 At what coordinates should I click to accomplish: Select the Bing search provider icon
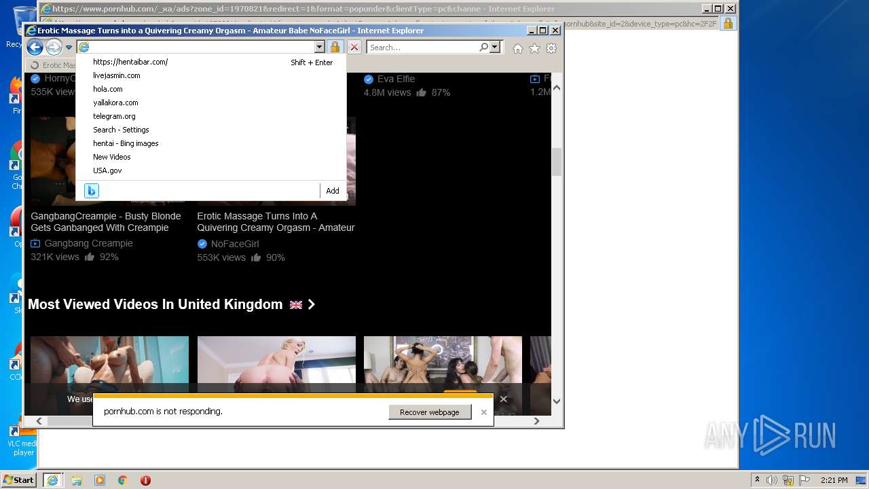pos(92,191)
